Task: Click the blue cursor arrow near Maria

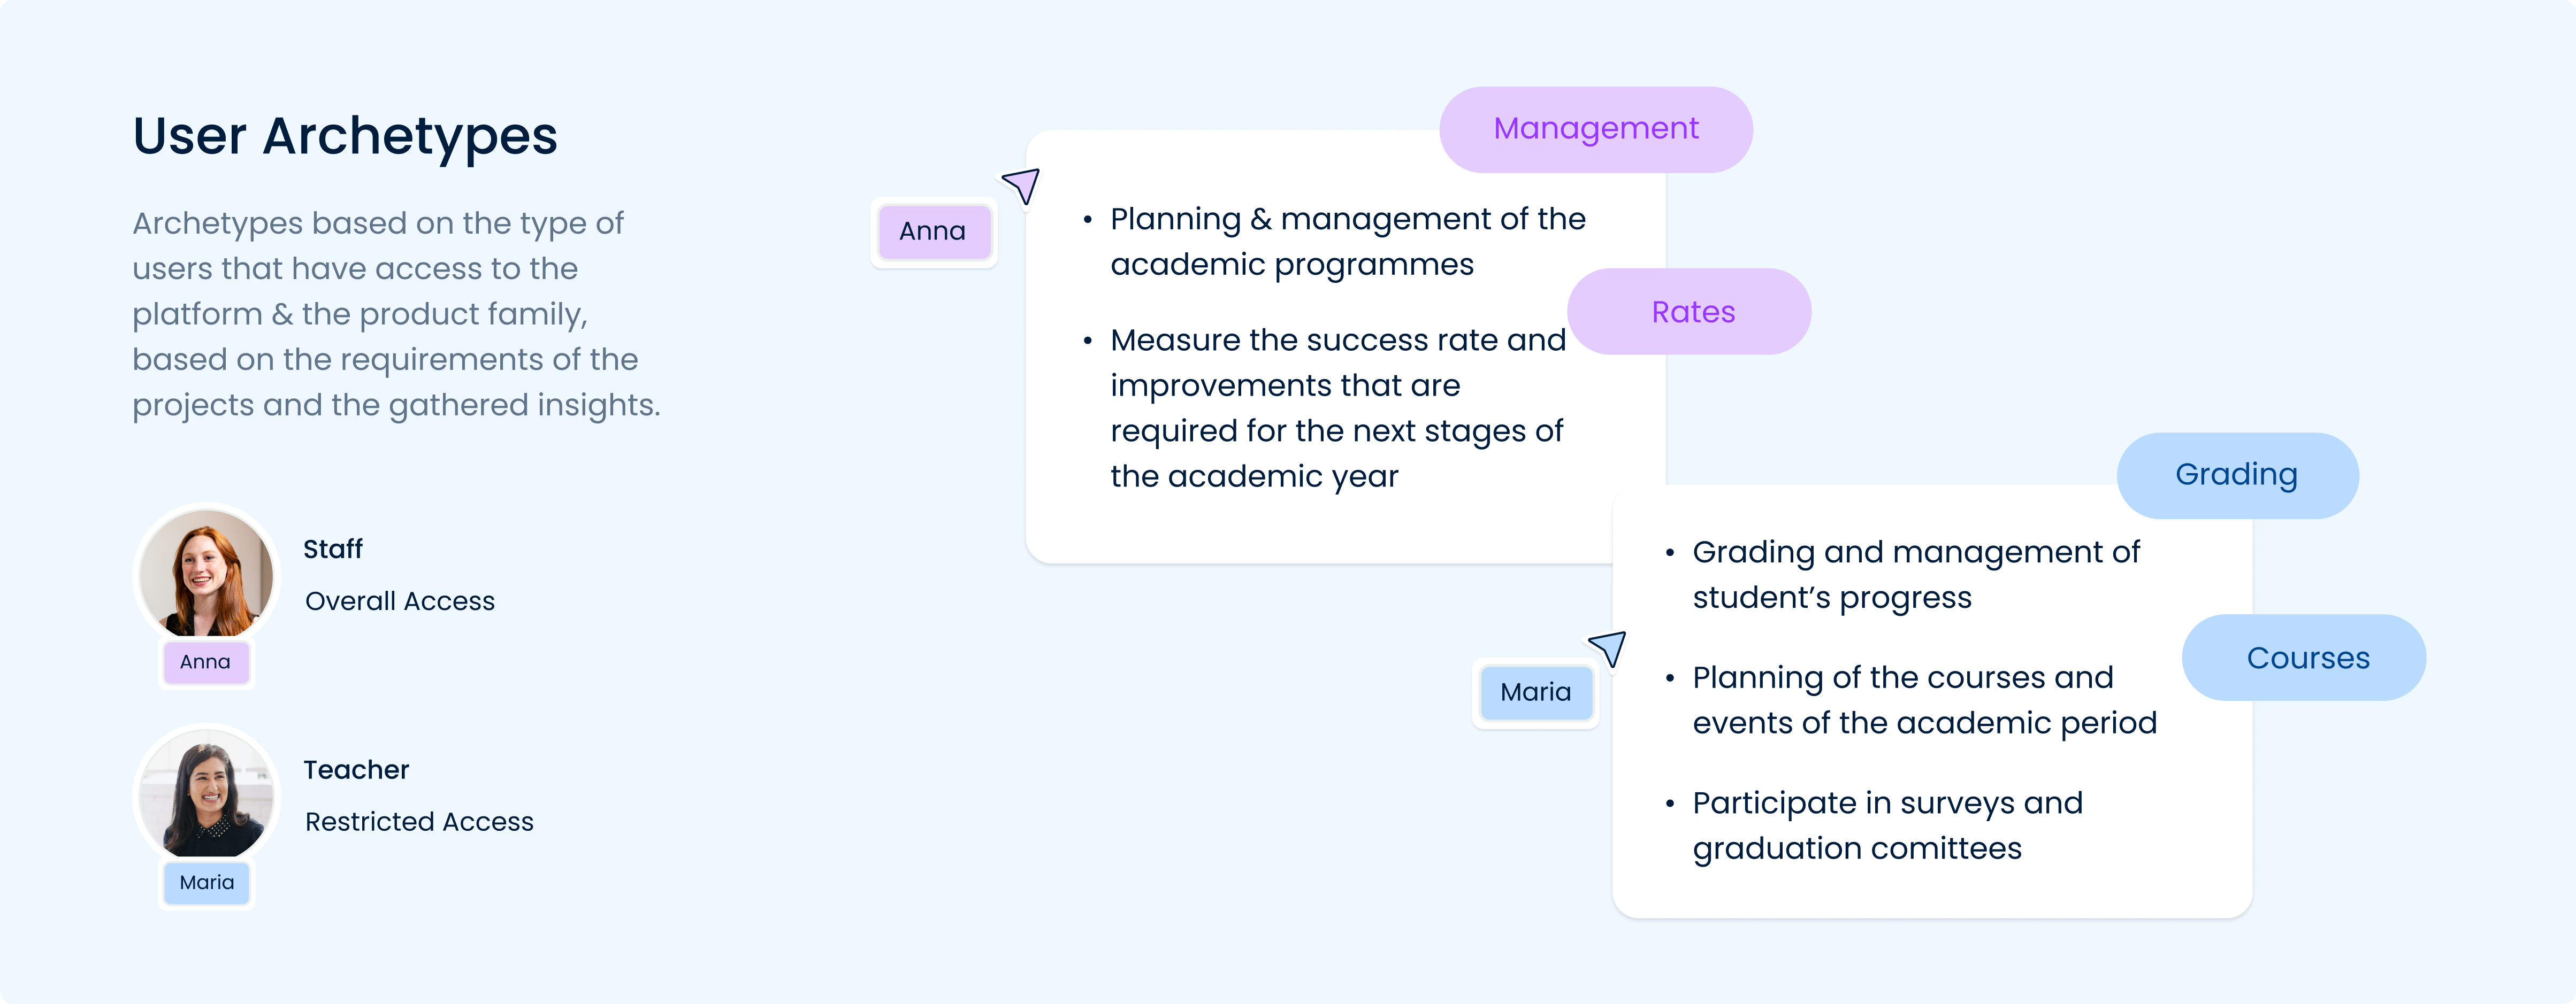Action: pyautogui.click(x=1609, y=648)
